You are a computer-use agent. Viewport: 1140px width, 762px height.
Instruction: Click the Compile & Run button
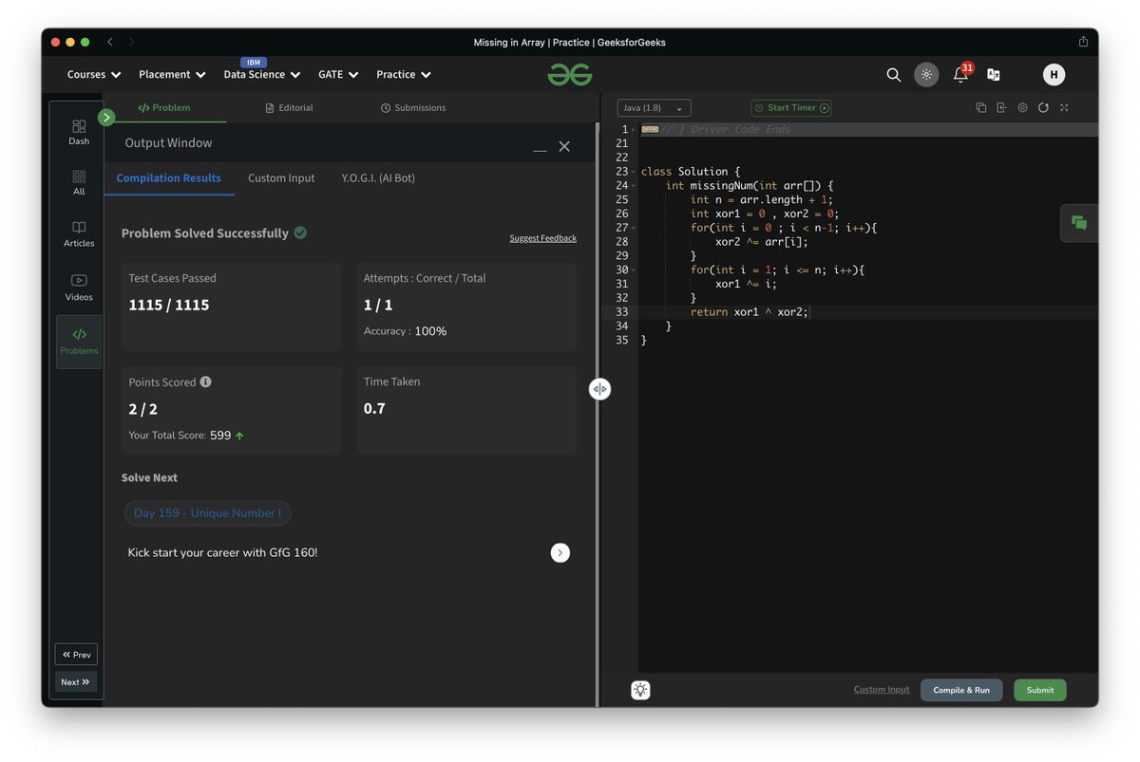961,690
